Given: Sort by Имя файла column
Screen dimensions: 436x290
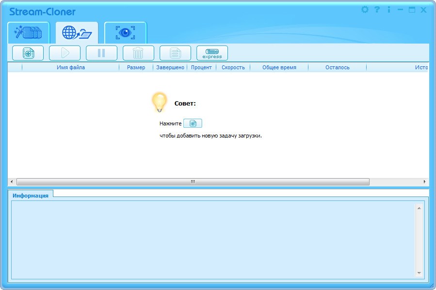Looking at the screenshot, I should coord(71,67).
